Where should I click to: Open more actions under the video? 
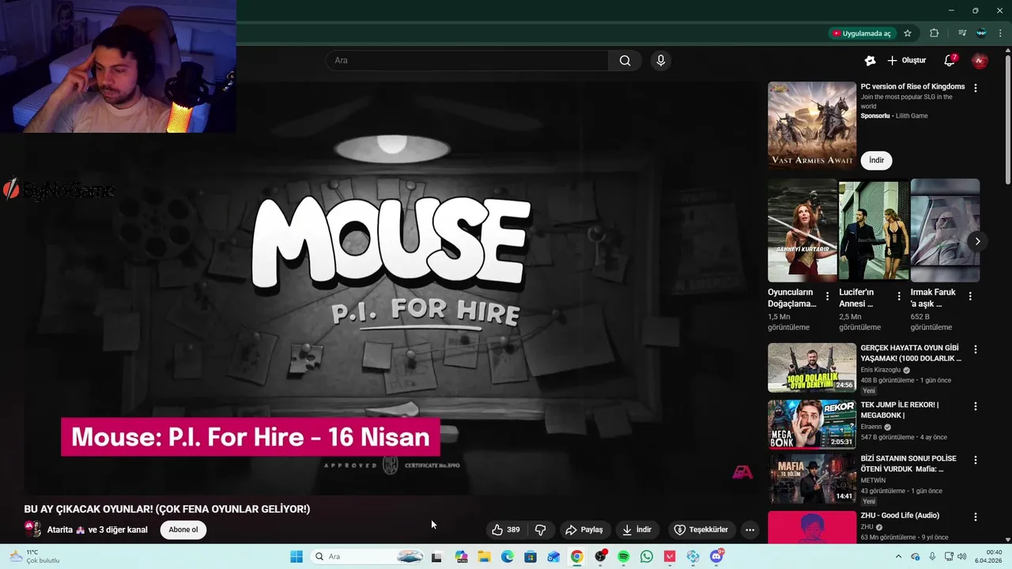coord(750,529)
